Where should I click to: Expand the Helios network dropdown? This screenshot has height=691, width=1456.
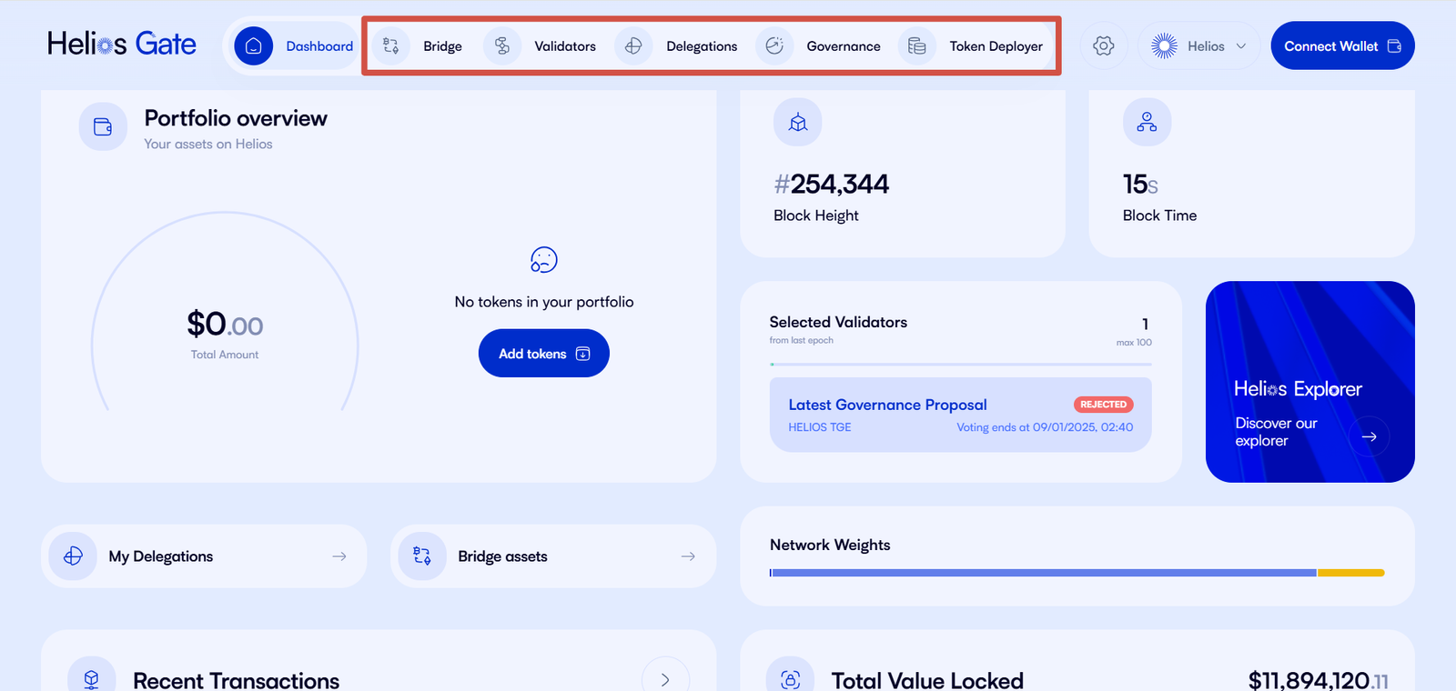pos(1198,46)
